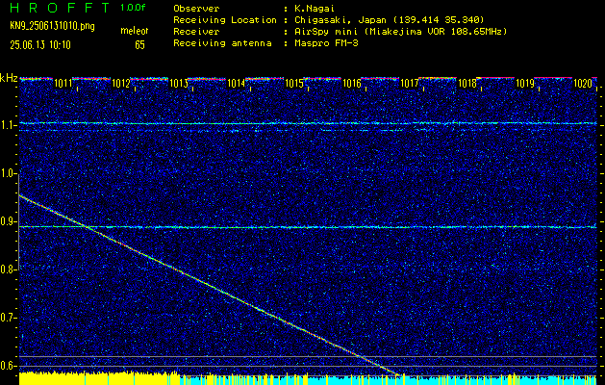The width and height of the screenshot is (605, 385).
Task: Select the version label 1.00f
Action: point(133,8)
